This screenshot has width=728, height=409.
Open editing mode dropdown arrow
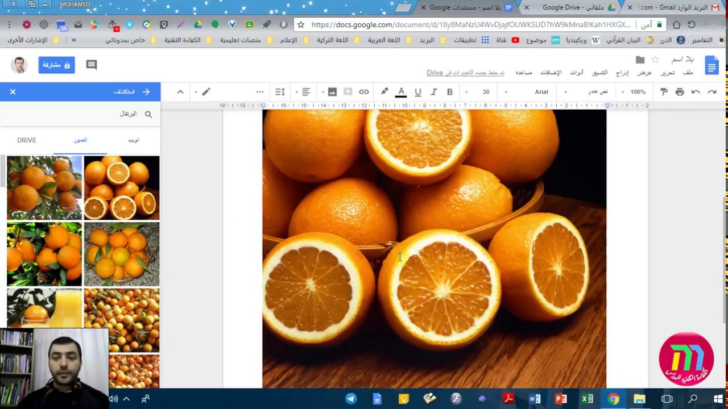tap(196, 92)
